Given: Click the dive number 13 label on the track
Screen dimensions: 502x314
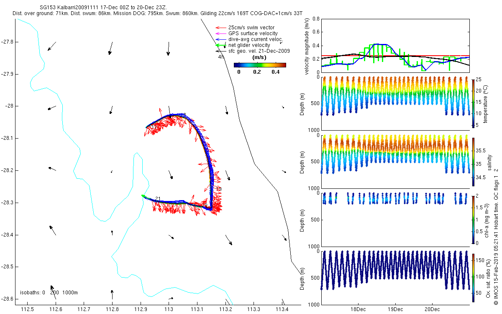Looking at the screenshot, I should coord(218,189).
